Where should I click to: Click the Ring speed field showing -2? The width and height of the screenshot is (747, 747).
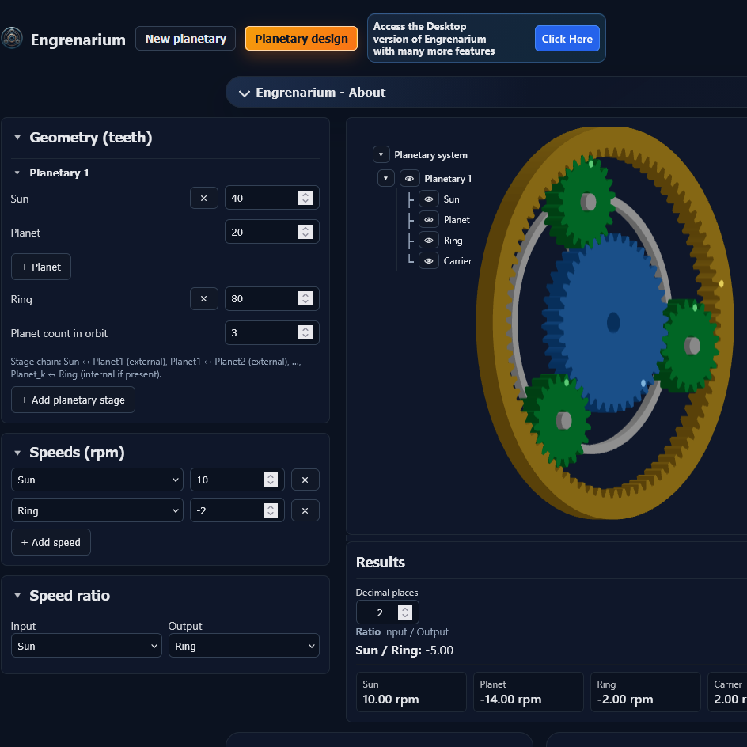pyautogui.click(x=237, y=510)
